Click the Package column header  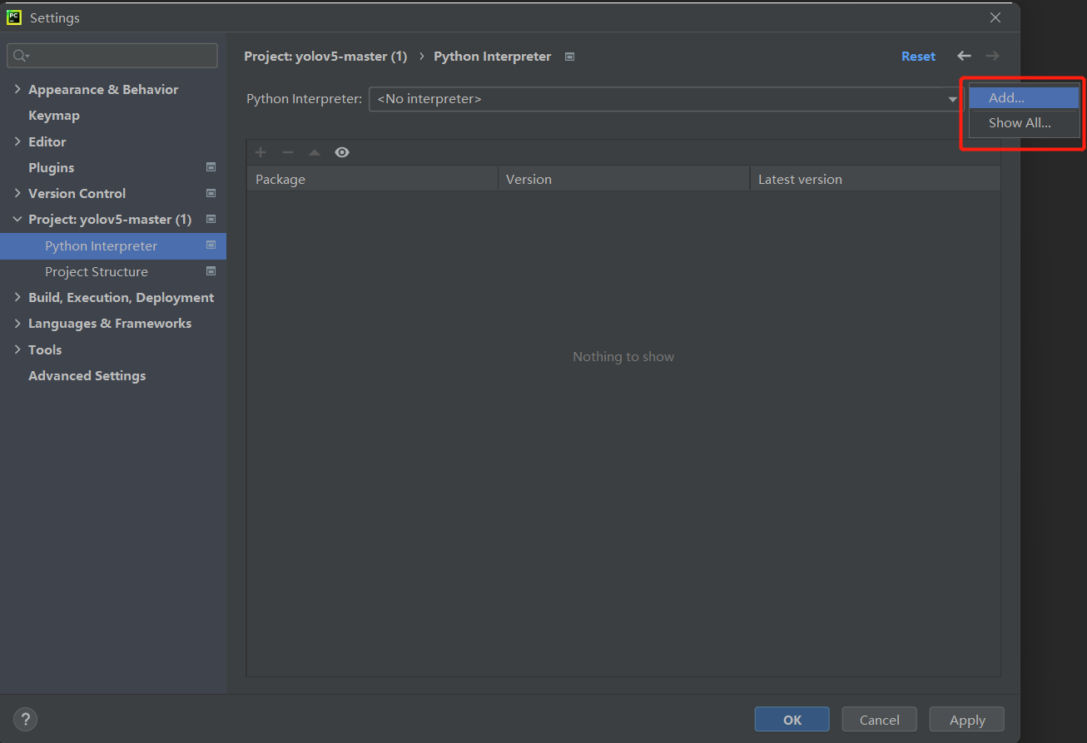coord(372,179)
